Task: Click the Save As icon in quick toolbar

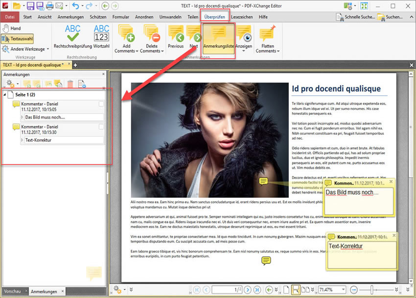Action: (x=40, y=6)
